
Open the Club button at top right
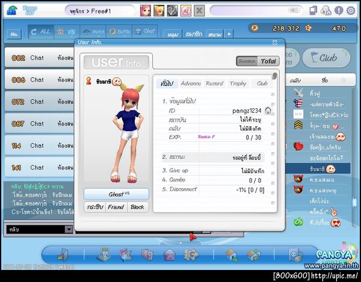327,58
